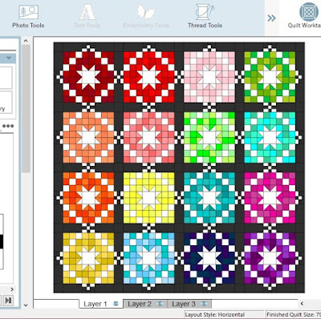Viewport: 321px width, 319px height.
Task: Toggle Layer 3 visibility eye icon
Action: (204, 304)
